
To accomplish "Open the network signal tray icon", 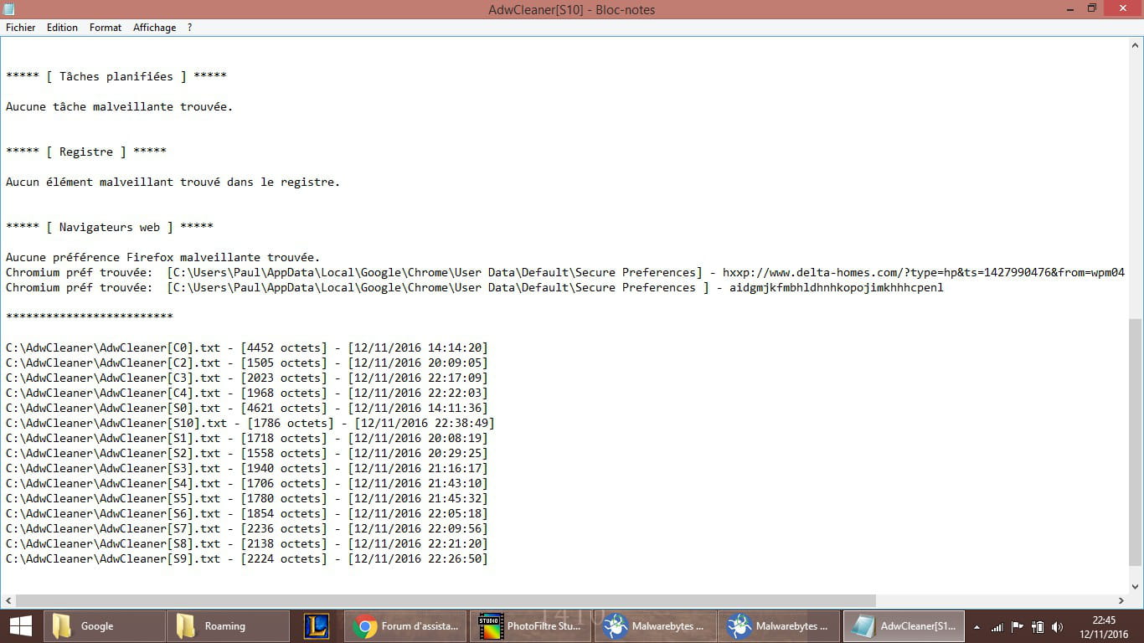I will pyautogui.click(x=997, y=626).
